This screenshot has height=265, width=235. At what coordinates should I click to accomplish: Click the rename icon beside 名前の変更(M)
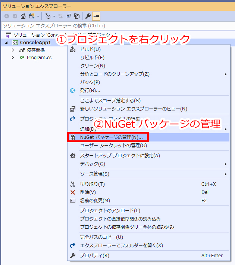tap(73, 201)
